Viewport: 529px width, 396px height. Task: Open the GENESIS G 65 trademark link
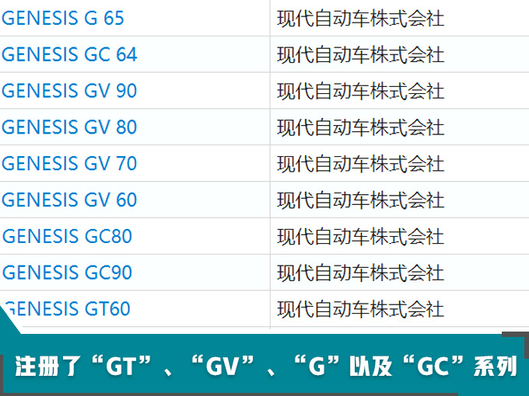point(63,18)
